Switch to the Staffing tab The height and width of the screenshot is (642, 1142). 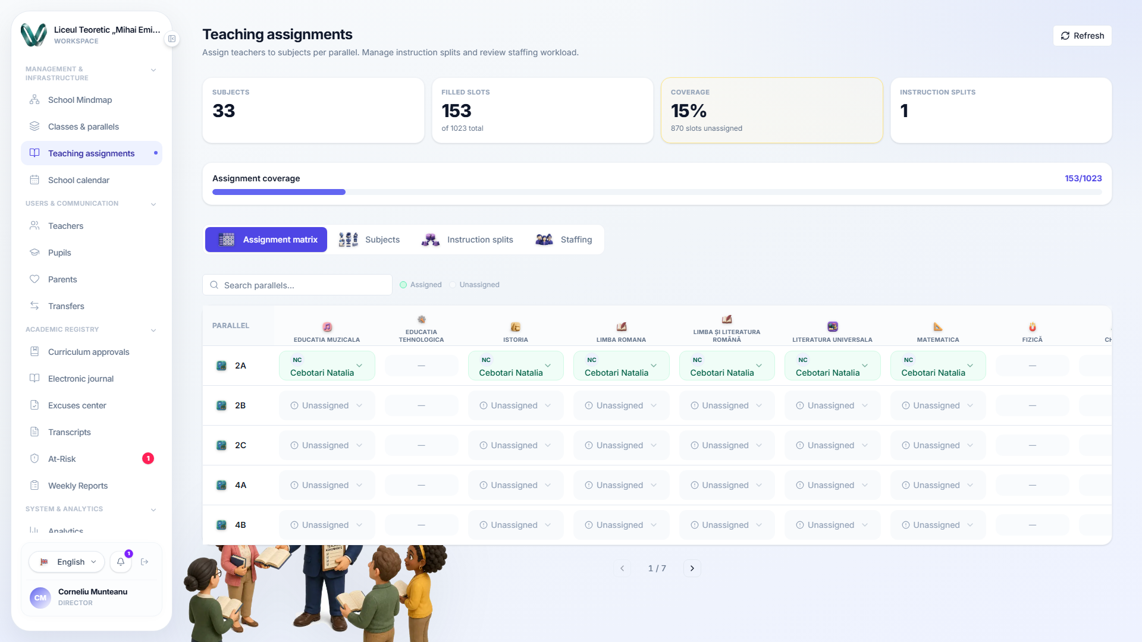[x=564, y=240]
